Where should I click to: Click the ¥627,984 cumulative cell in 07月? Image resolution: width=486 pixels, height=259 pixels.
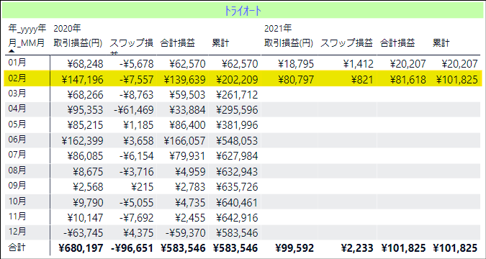(237, 156)
